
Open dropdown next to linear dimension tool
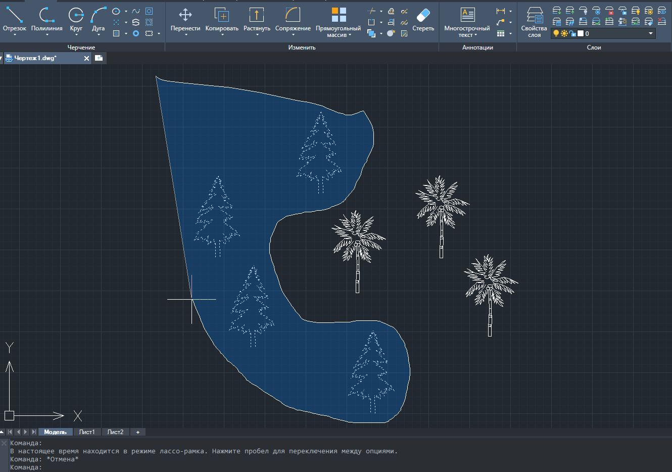(x=510, y=11)
